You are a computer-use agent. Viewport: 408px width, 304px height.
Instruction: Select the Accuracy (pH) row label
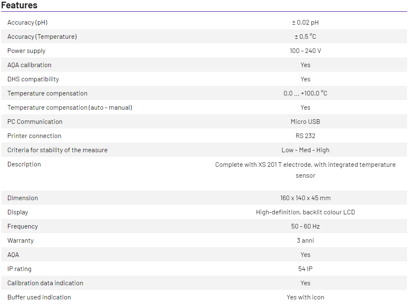coord(28,23)
